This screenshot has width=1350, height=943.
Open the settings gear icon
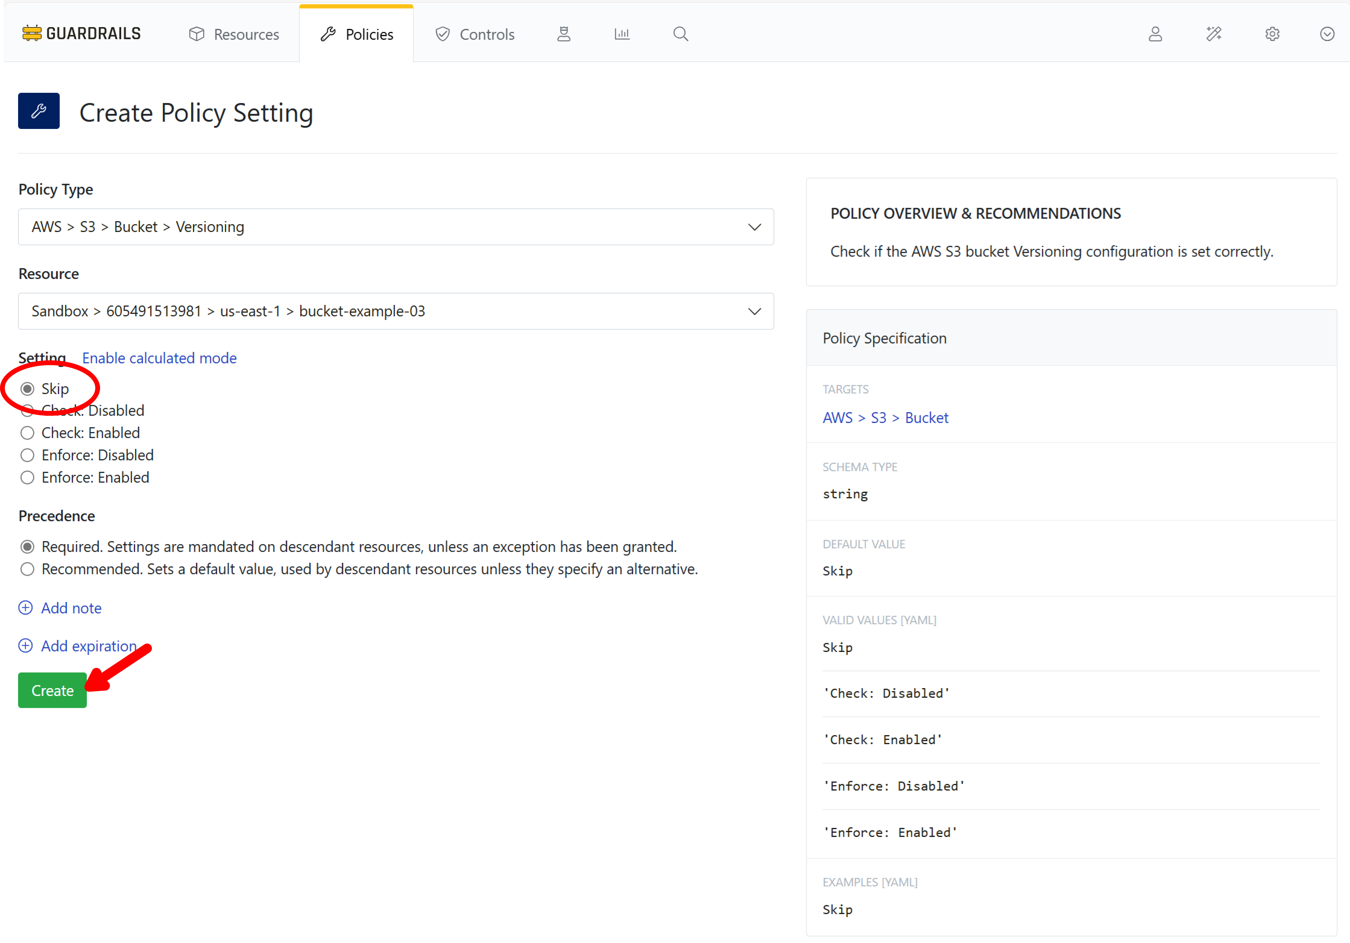1272,34
